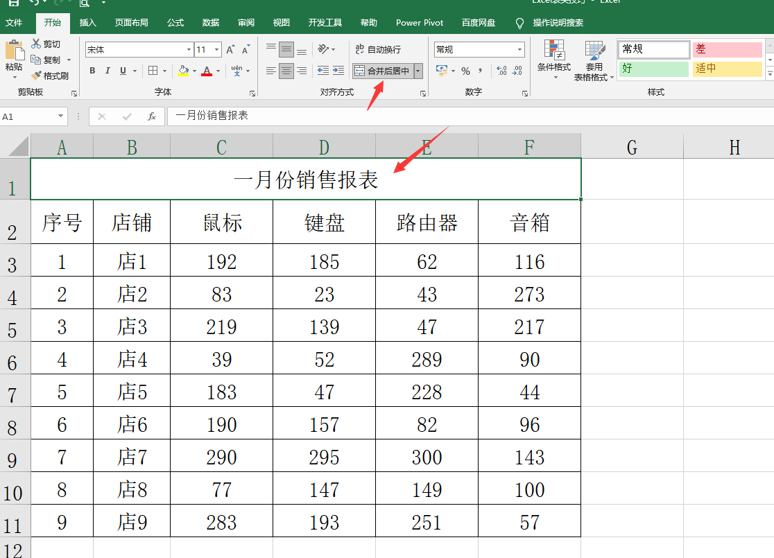Switch to the 插入 (Insert) tab
Viewport: 774px width, 558px height.
pyautogui.click(x=87, y=23)
